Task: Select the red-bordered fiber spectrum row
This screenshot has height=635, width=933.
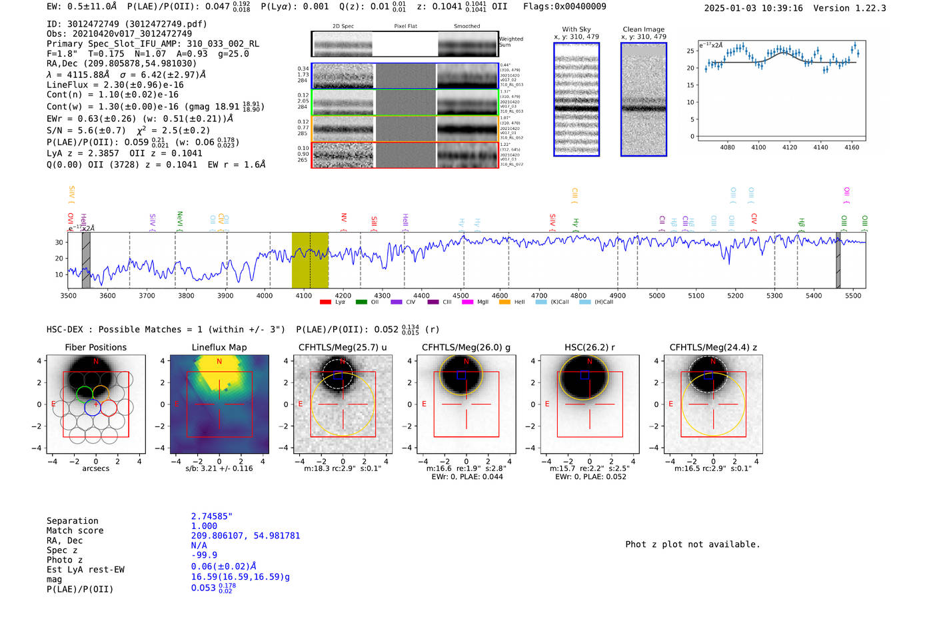Action: [x=405, y=155]
